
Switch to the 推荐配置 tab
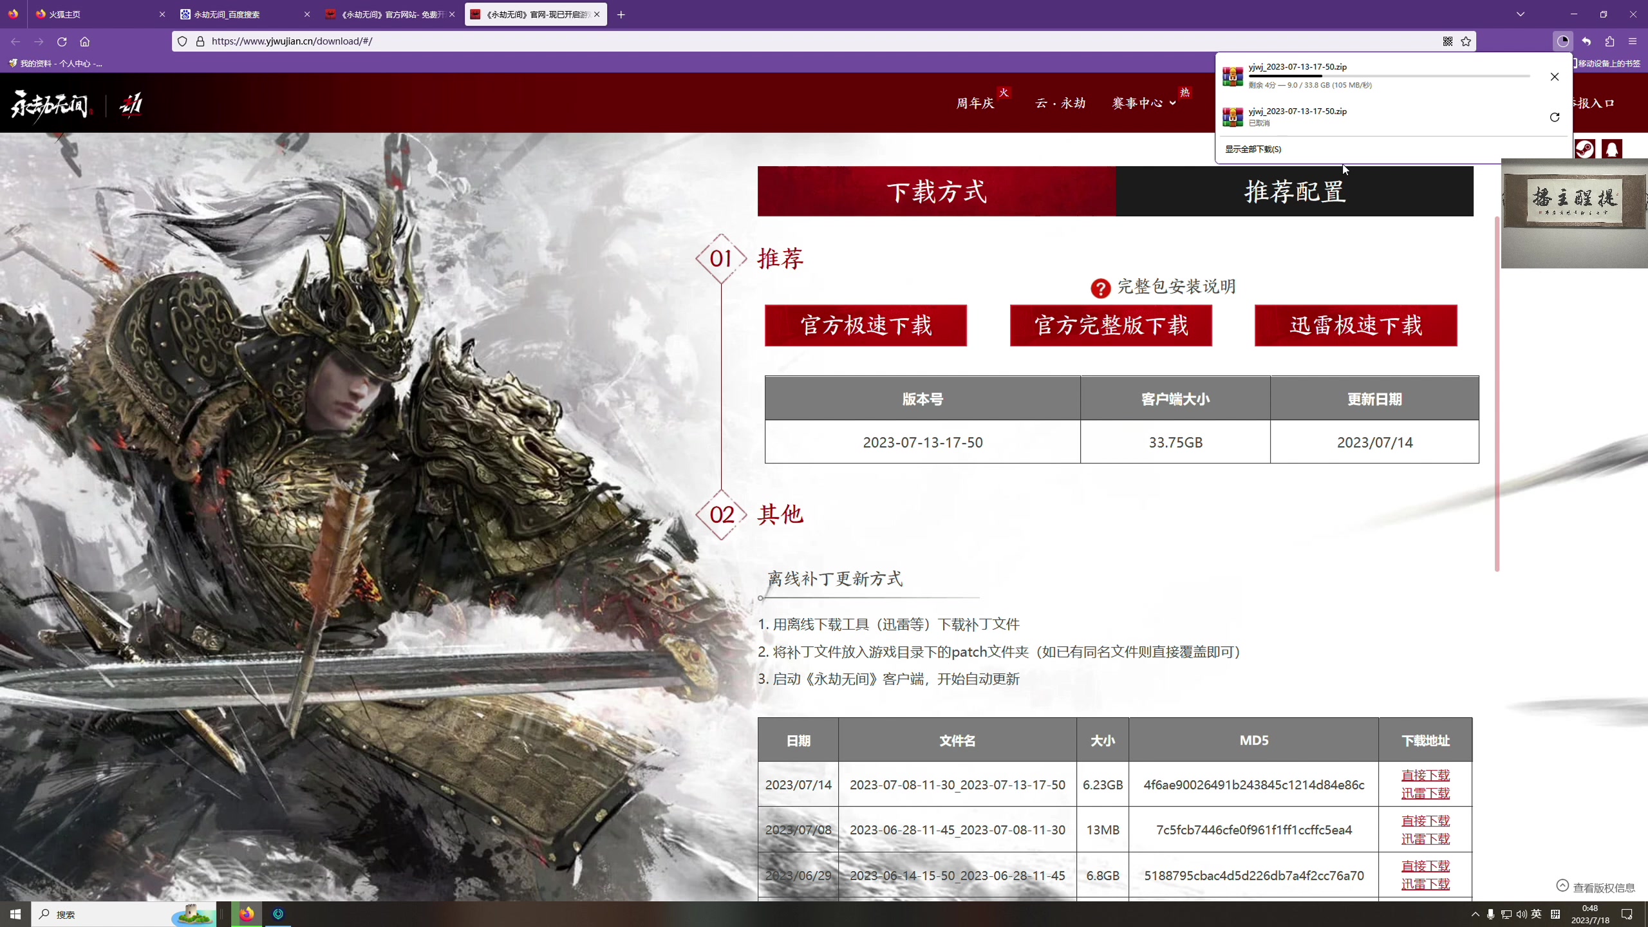[1295, 191]
